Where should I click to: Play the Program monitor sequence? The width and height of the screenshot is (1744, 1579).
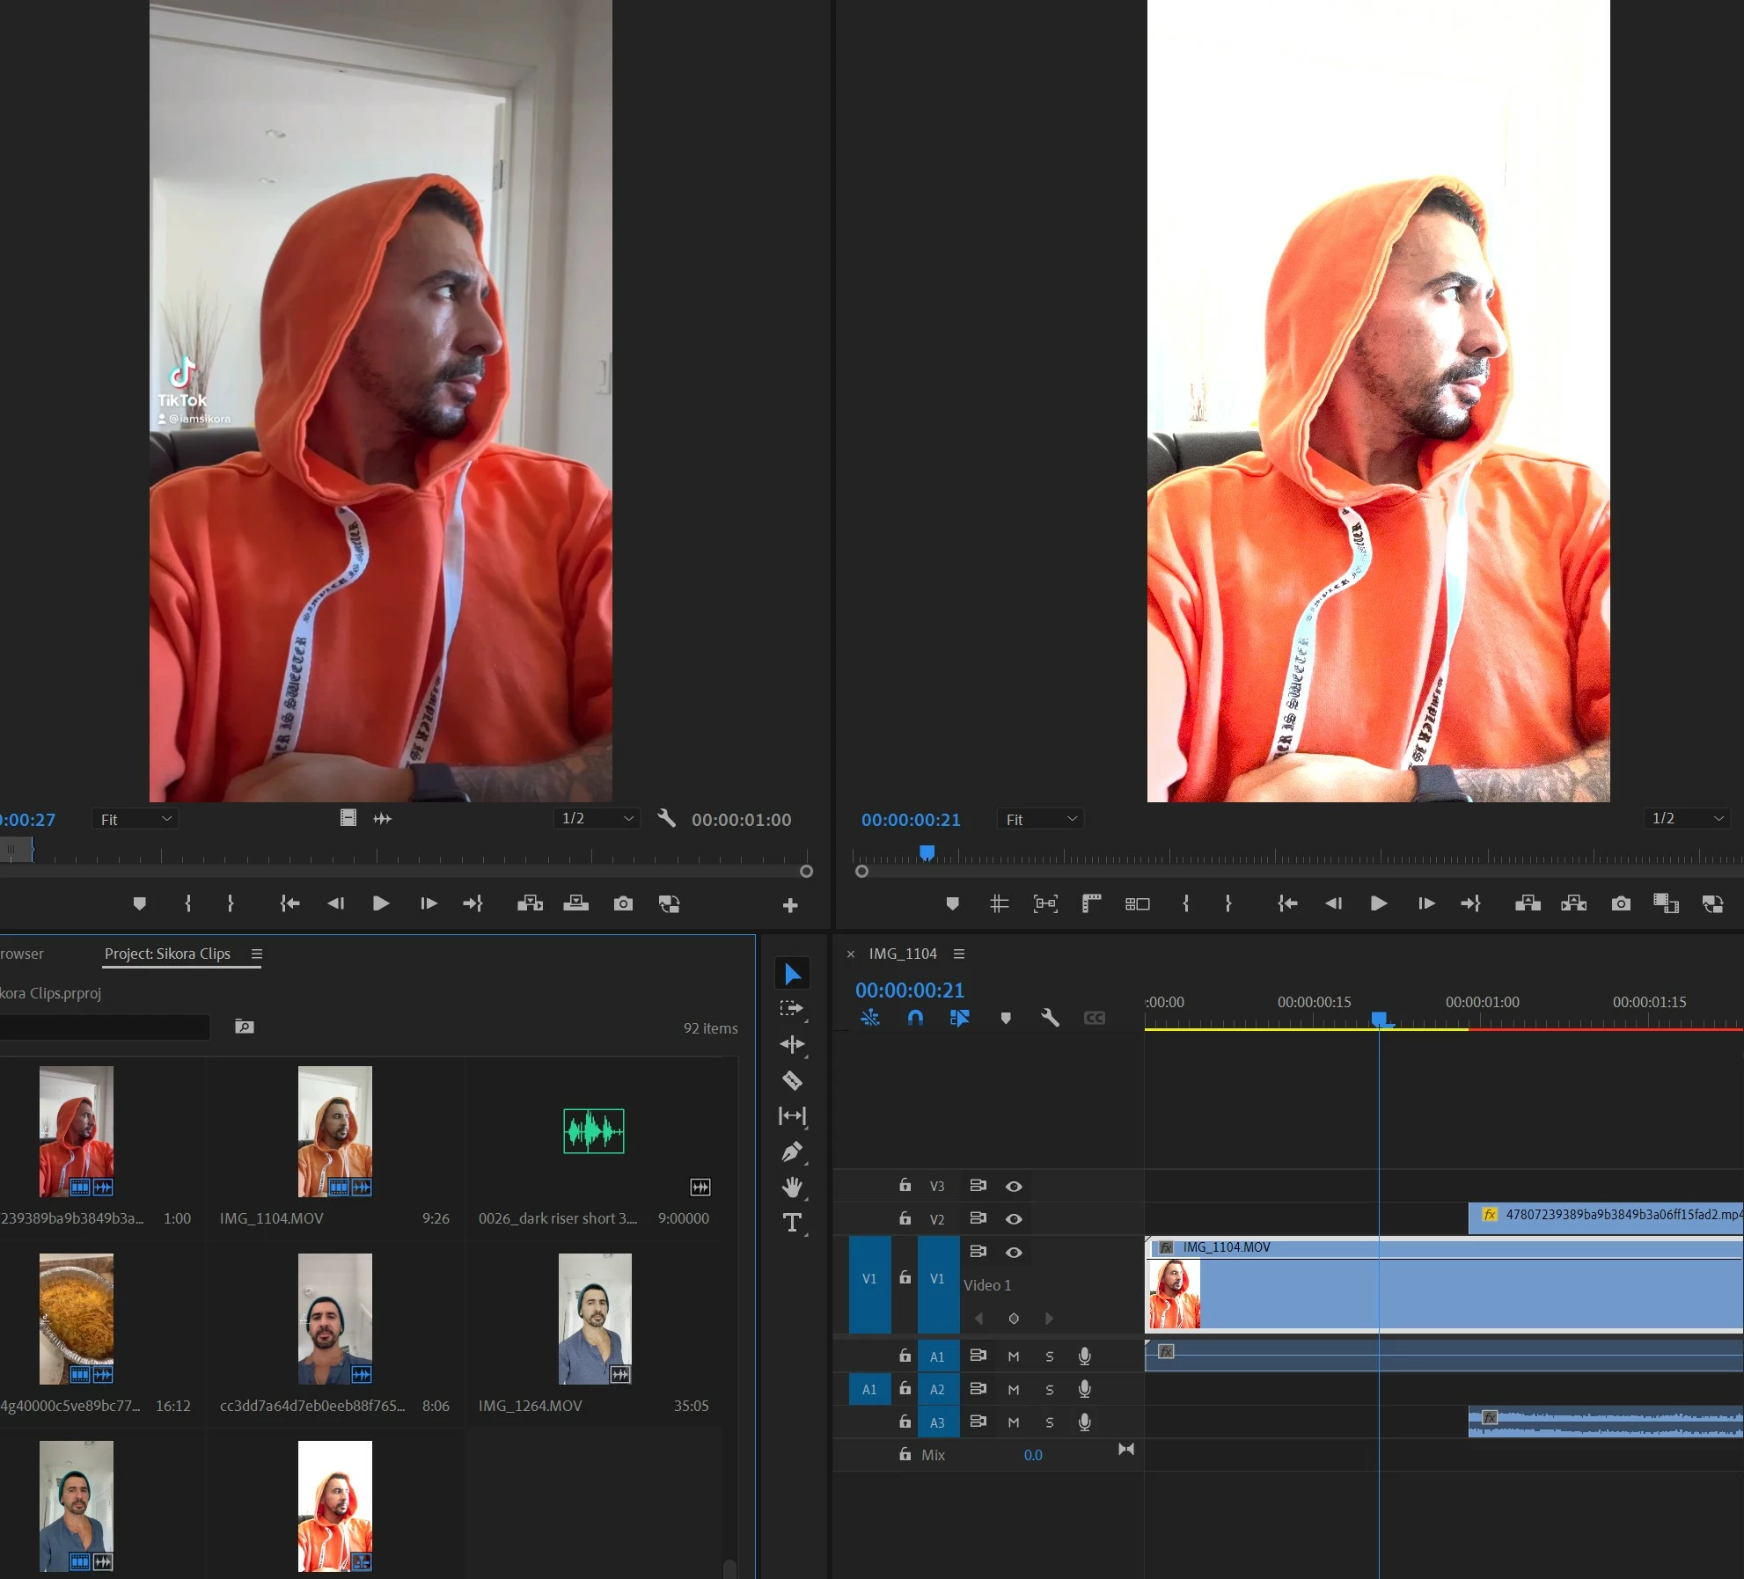1379,903
